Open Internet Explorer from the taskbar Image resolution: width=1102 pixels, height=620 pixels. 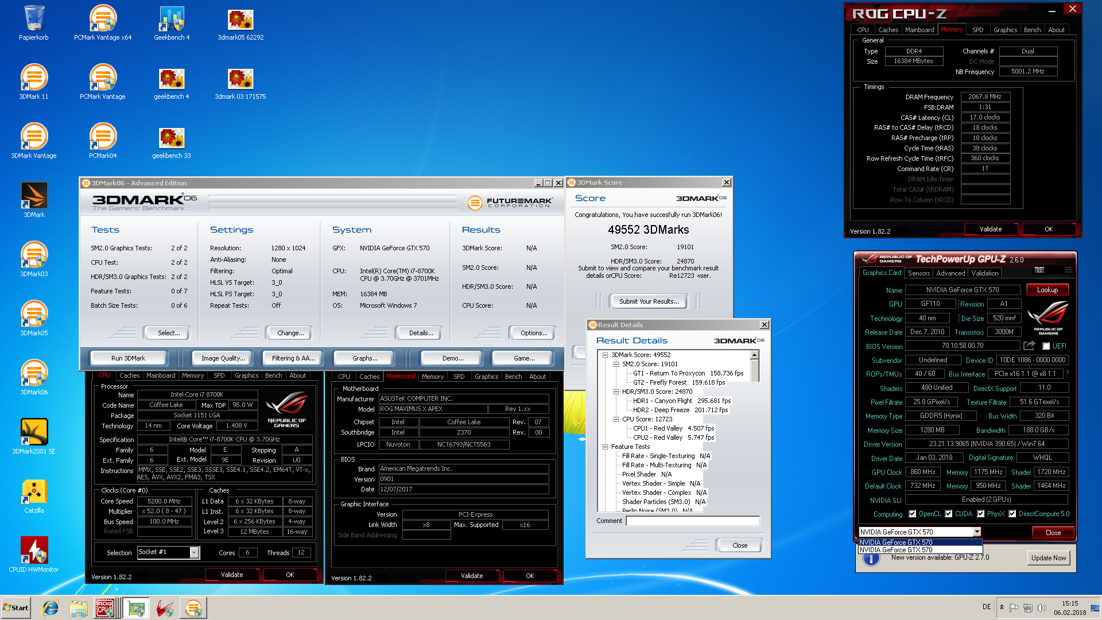coord(51,608)
